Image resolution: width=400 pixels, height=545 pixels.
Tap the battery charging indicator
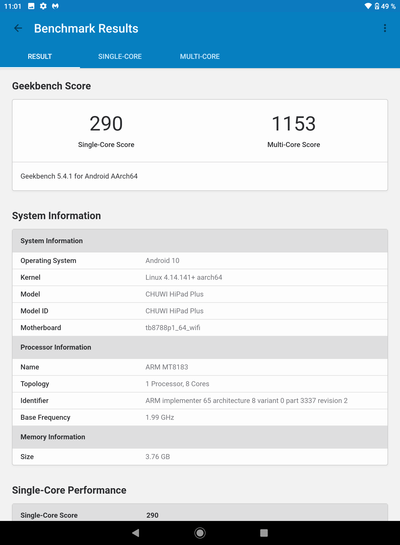[x=377, y=6]
